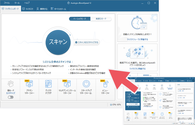The image size is (195, 125).
Task: Click the cat paw 猫モード icon
Action: coord(11,84)
